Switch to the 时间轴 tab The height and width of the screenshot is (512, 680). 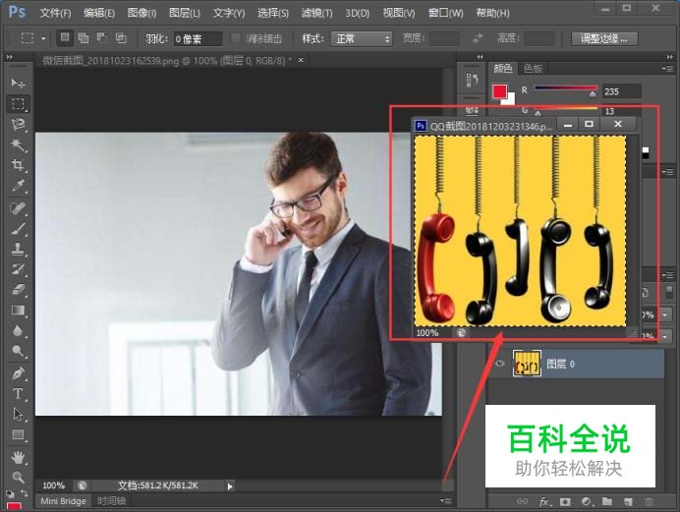click(111, 501)
